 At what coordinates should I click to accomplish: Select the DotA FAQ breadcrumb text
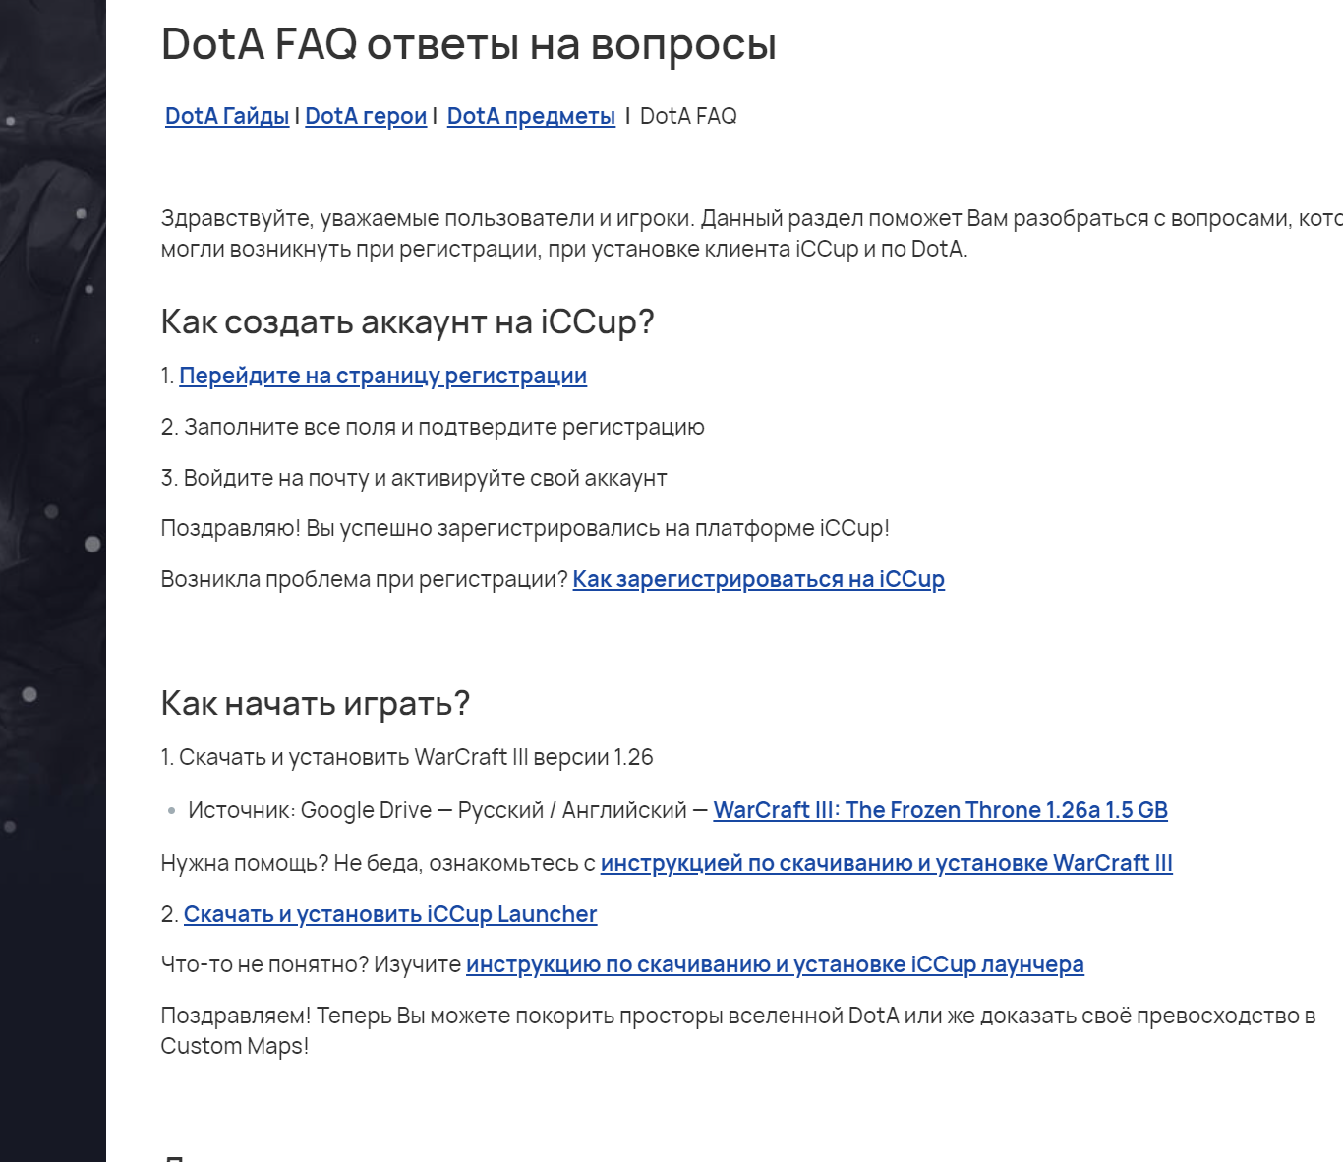pos(688,116)
